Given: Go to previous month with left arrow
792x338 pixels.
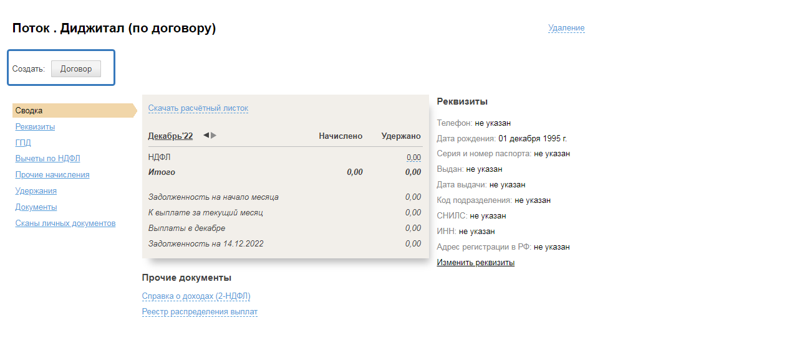Looking at the screenshot, I should pyautogui.click(x=206, y=136).
